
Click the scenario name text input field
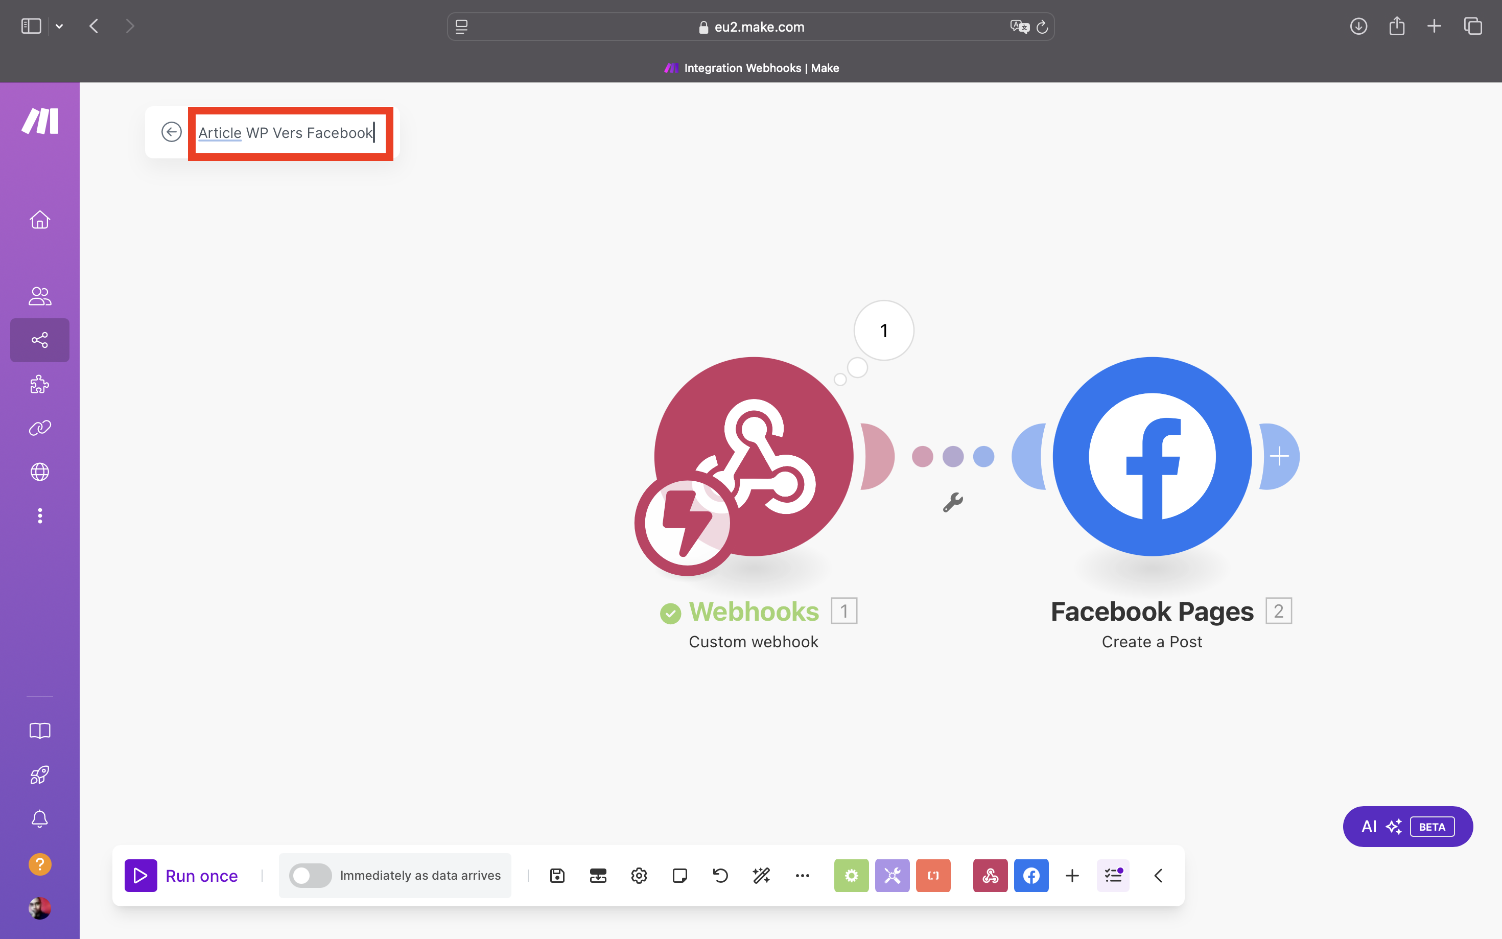(286, 132)
